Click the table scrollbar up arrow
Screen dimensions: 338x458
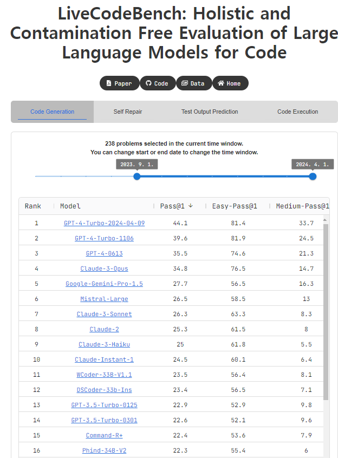coord(325,220)
